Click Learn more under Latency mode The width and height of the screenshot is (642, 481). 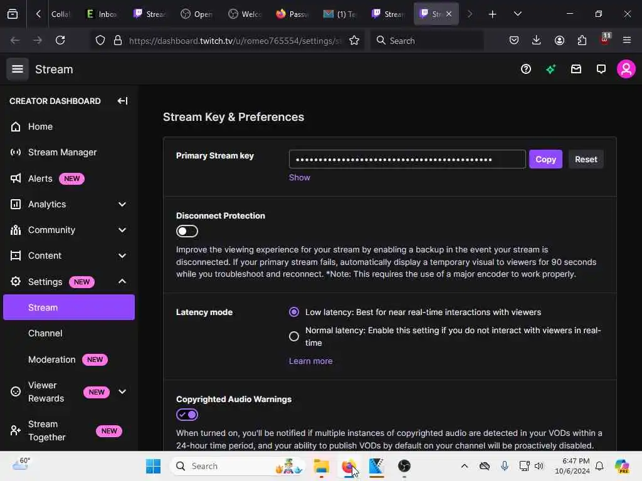[311, 361]
